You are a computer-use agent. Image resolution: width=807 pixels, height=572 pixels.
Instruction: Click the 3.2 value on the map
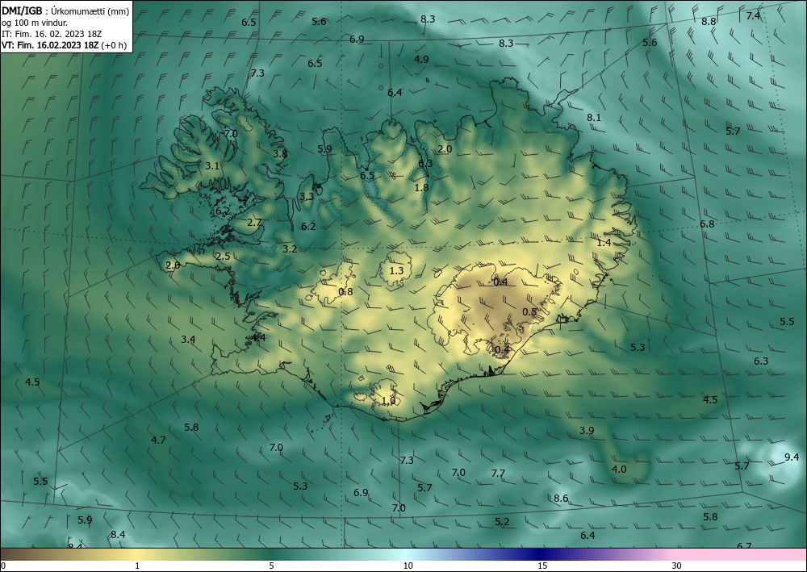290,249
